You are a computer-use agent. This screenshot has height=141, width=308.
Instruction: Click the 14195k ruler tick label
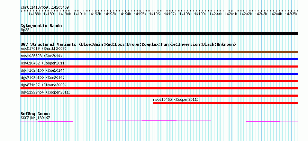click(140, 14)
